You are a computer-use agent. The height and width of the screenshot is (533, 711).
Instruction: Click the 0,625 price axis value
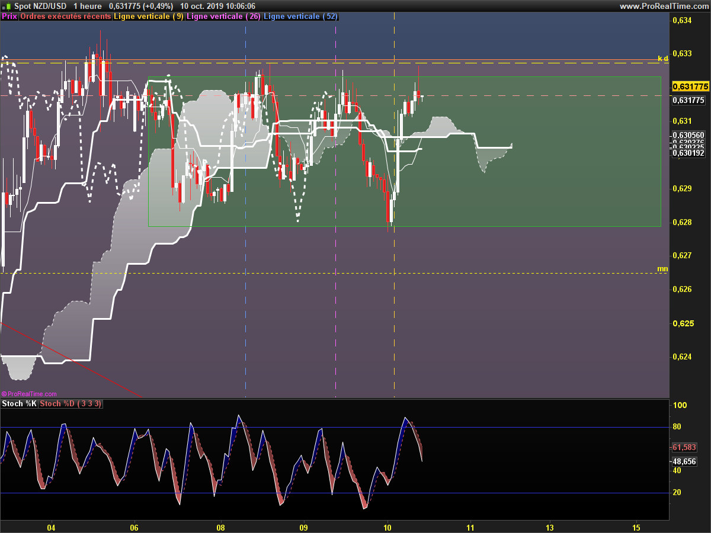point(683,323)
